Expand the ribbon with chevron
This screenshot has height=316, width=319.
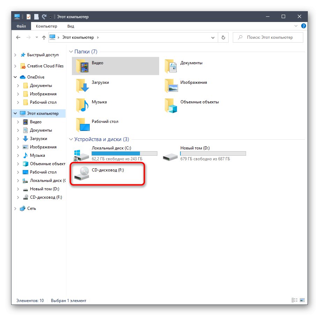296,26
